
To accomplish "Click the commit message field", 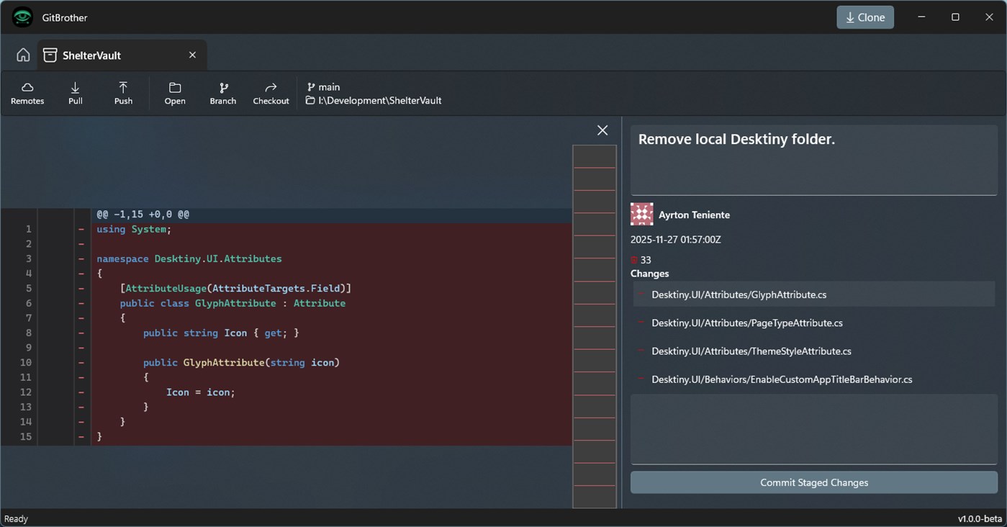I will (814, 160).
